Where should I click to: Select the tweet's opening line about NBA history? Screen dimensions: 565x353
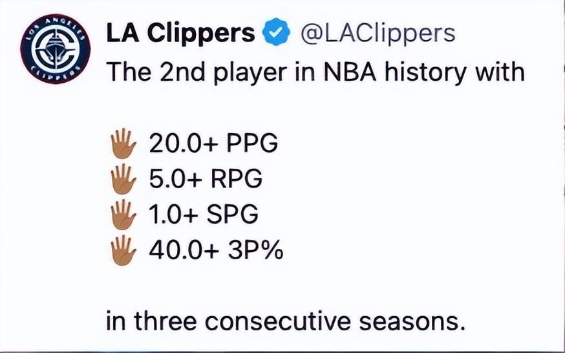315,72
